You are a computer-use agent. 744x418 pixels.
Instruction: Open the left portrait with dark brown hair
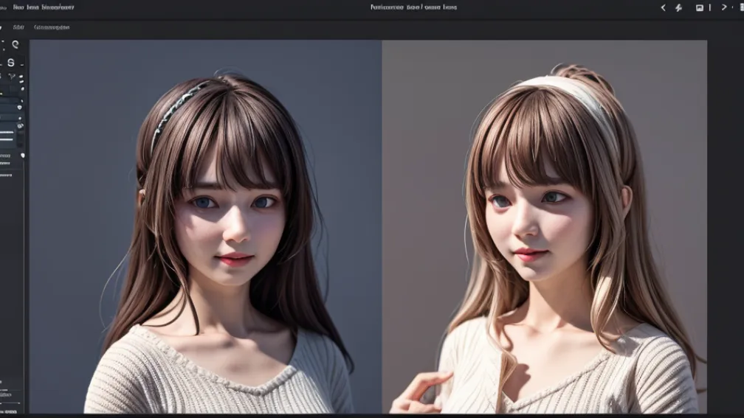[205, 226]
